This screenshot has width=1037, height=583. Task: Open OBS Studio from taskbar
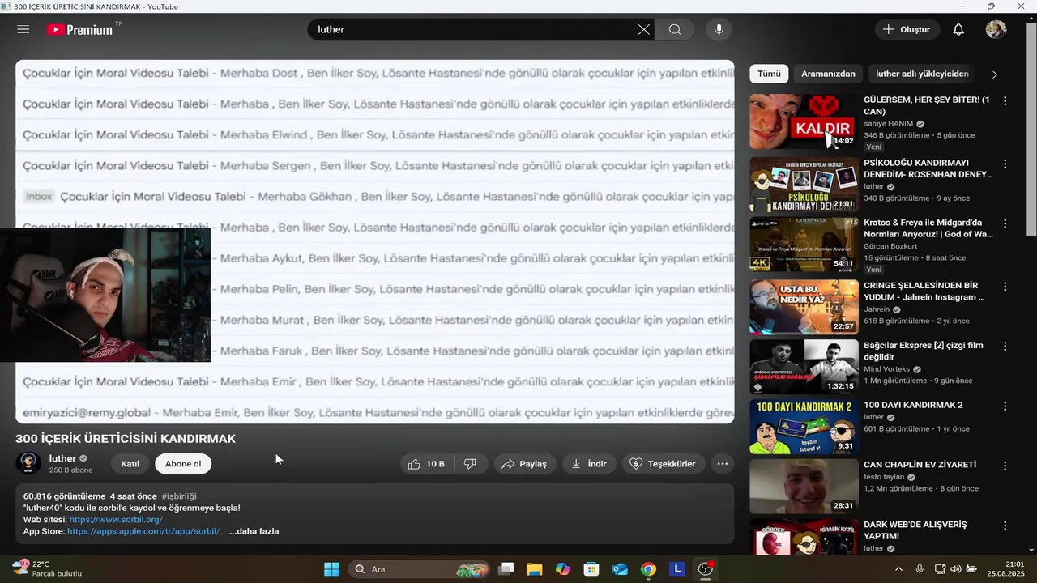point(706,569)
